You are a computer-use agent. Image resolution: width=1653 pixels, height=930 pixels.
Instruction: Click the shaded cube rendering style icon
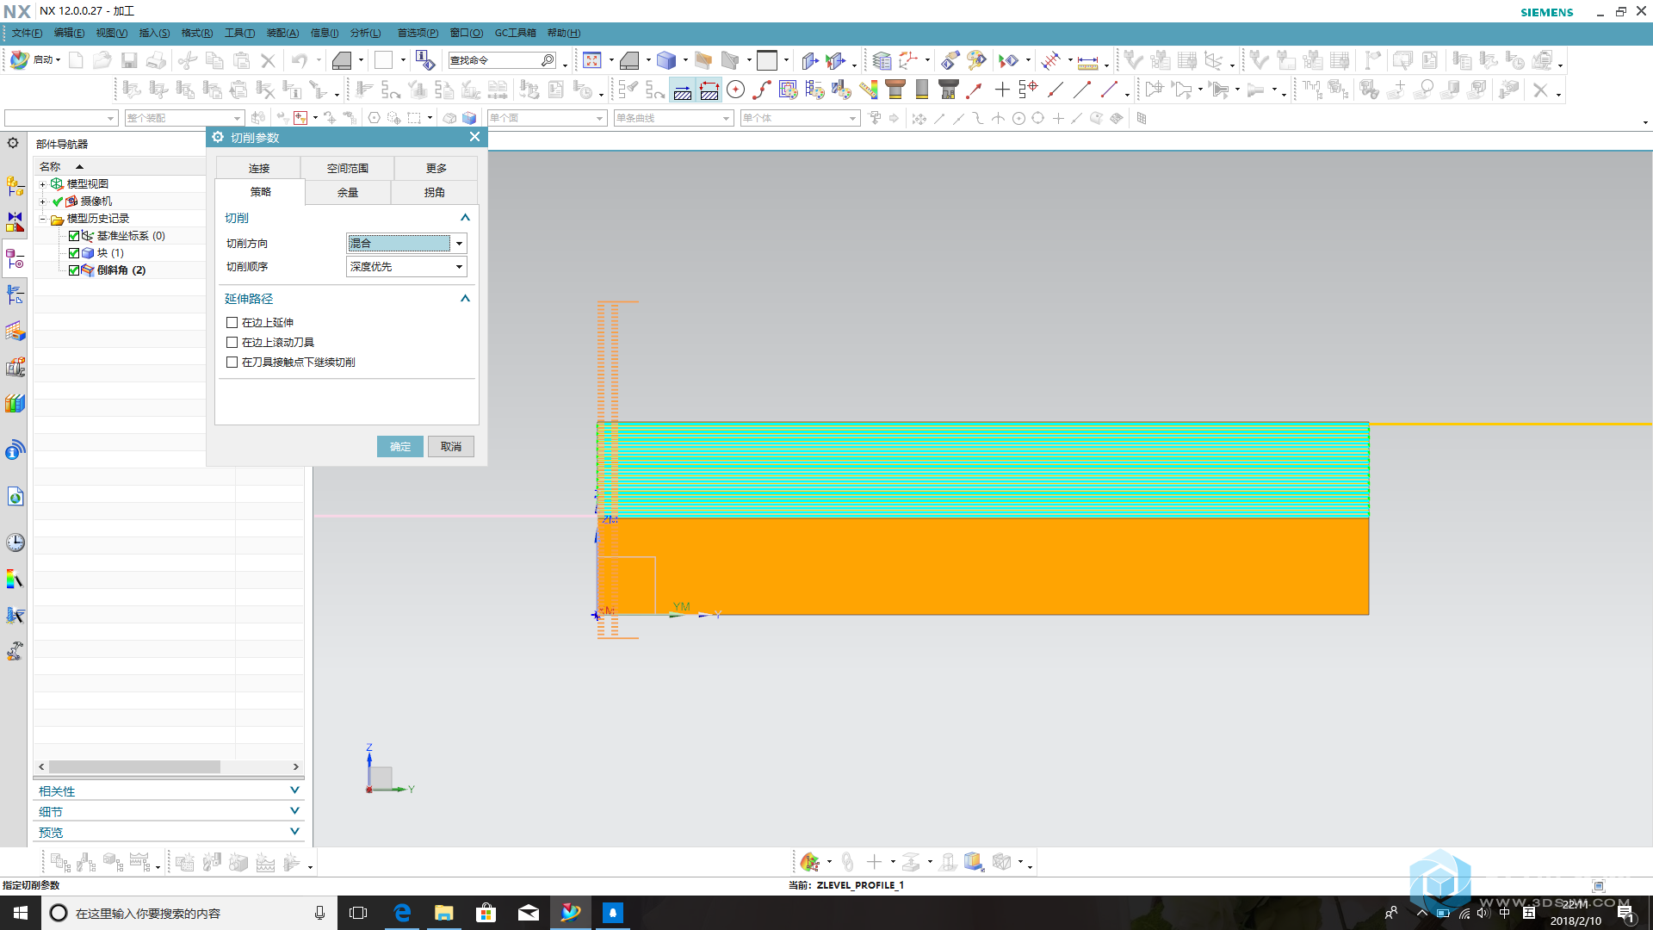[x=666, y=60]
